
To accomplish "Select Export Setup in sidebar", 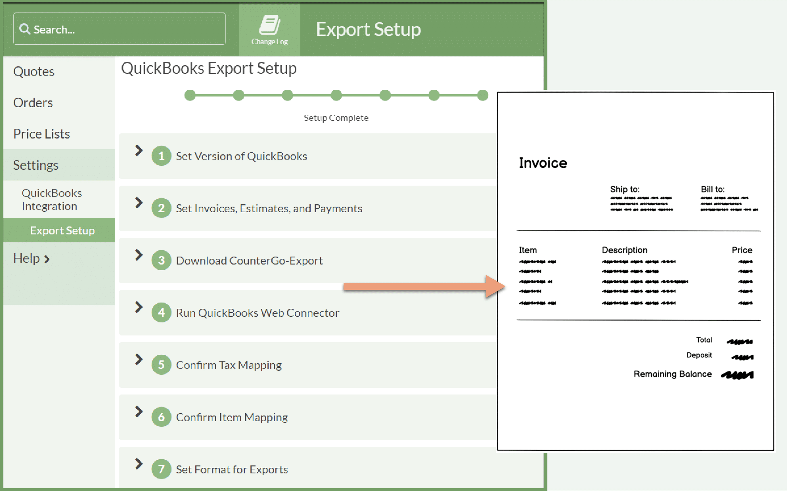I will 59,230.
